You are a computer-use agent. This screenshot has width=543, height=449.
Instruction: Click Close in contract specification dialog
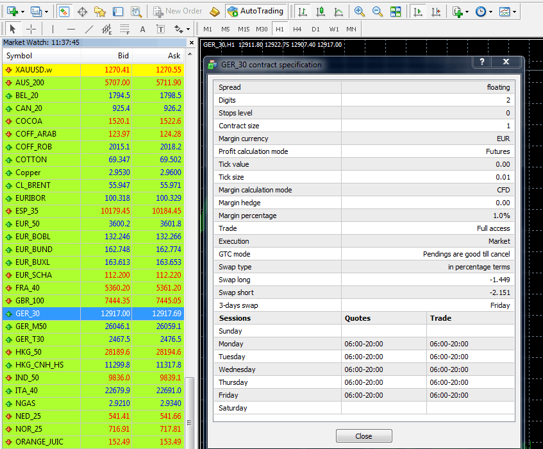click(x=363, y=436)
